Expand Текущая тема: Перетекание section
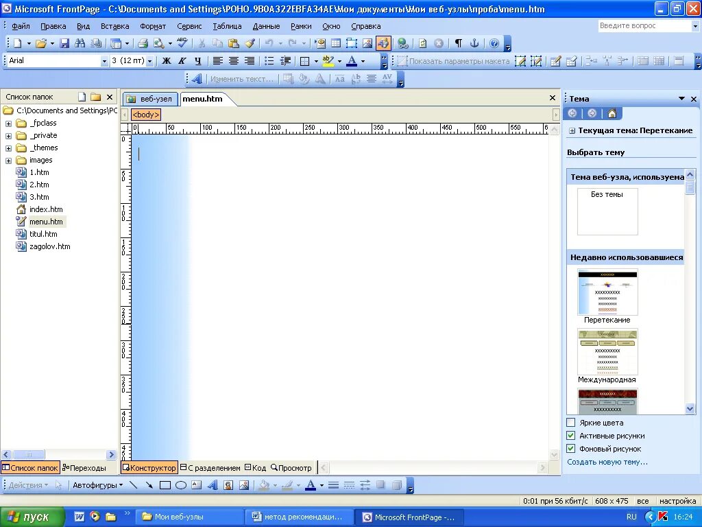This screenshot has width=702, height=527. 572,131
